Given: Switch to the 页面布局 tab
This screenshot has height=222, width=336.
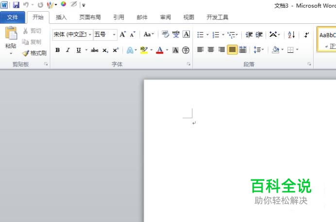Looking at the screenshot, I should (x=90, y=17).
